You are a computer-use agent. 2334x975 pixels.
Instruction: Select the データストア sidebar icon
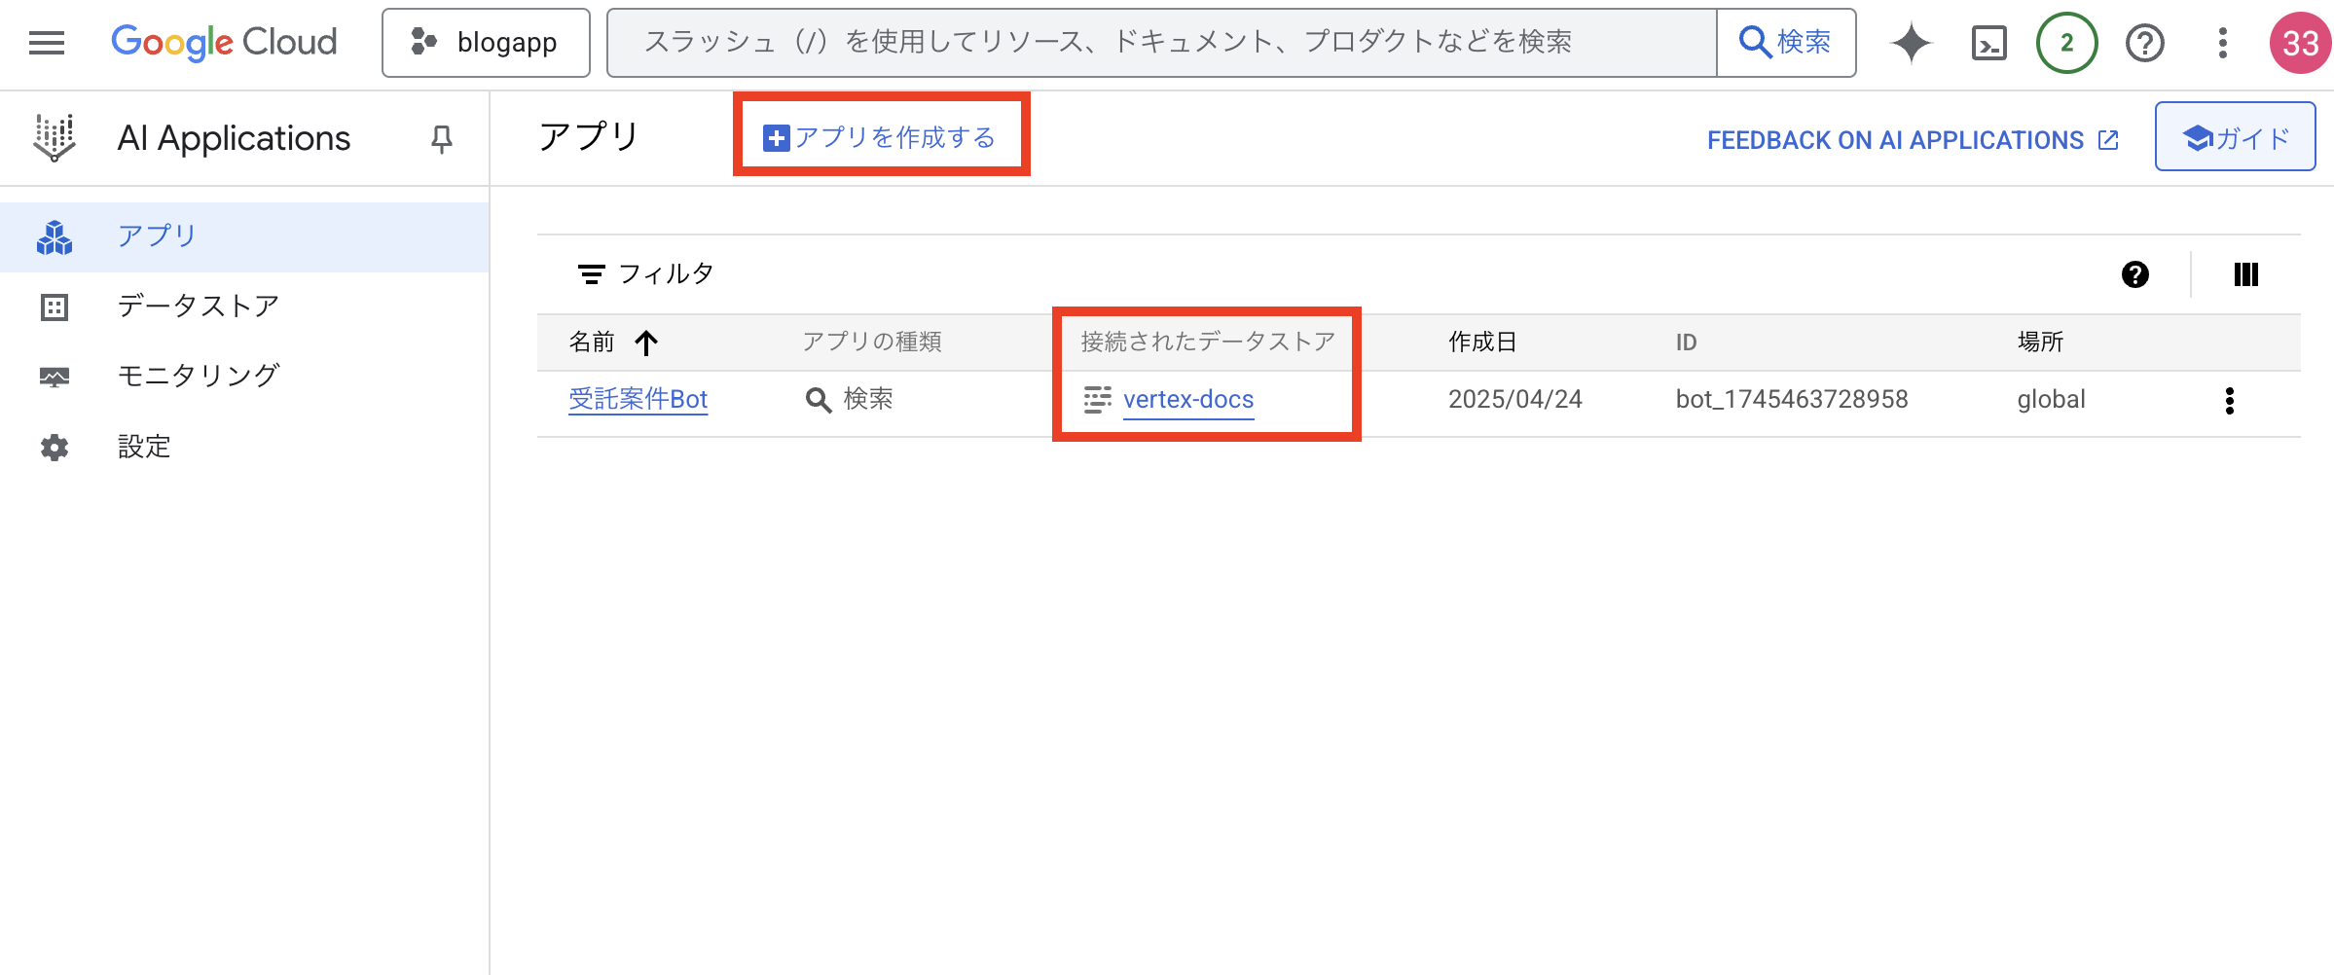55,305
